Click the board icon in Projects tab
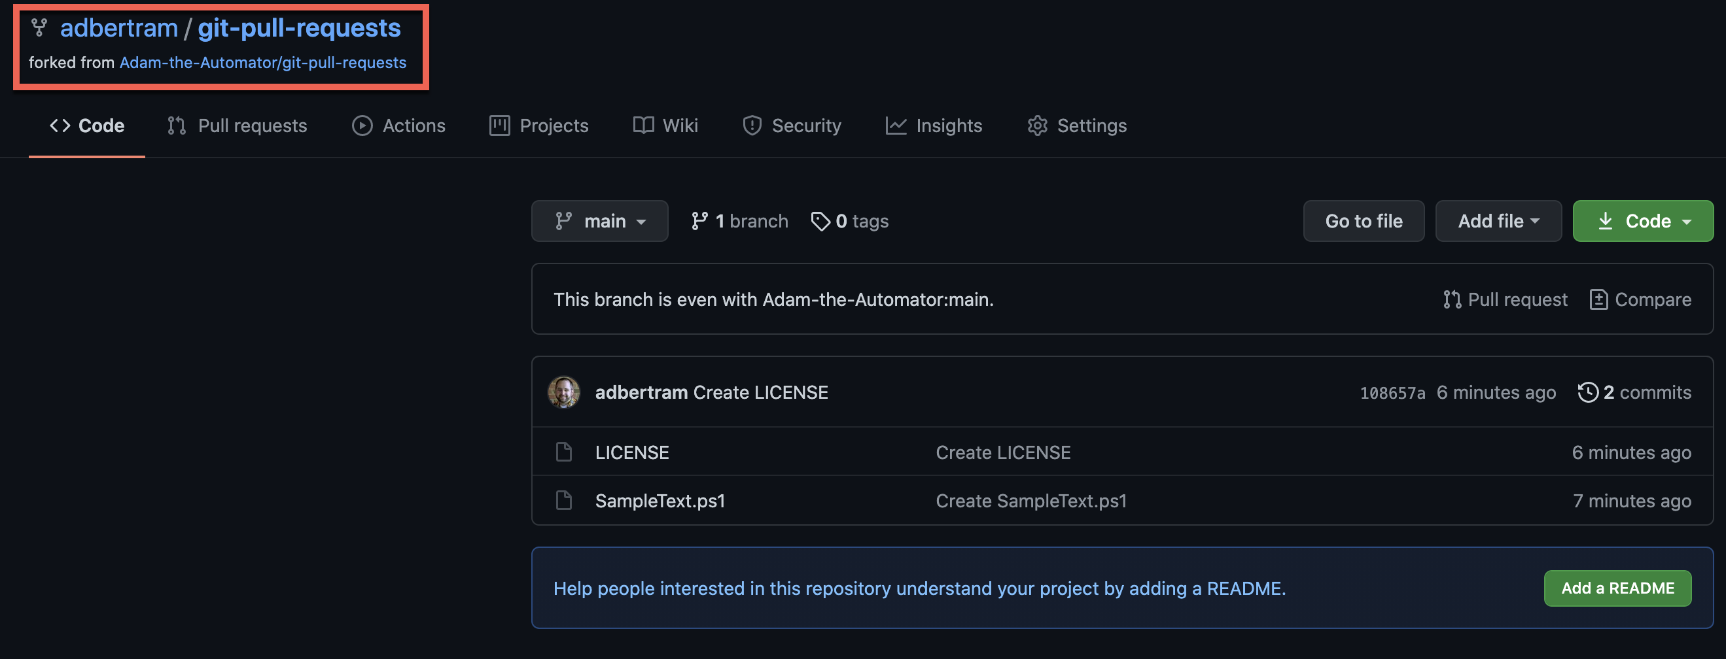This screenshot has width=1726, height=659. (500, 126)
